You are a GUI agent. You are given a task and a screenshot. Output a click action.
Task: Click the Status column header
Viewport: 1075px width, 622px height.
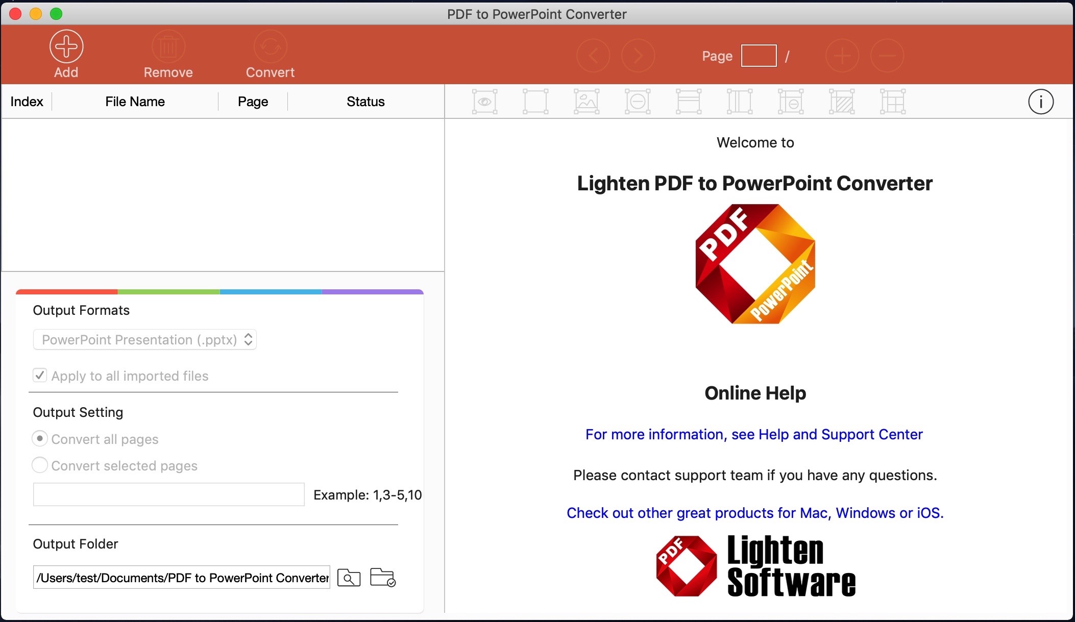coord(365,102)
